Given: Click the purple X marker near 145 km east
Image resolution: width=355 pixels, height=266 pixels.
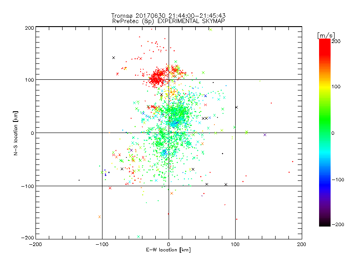Looking at the screenshot, I should [x=265, y=135].
